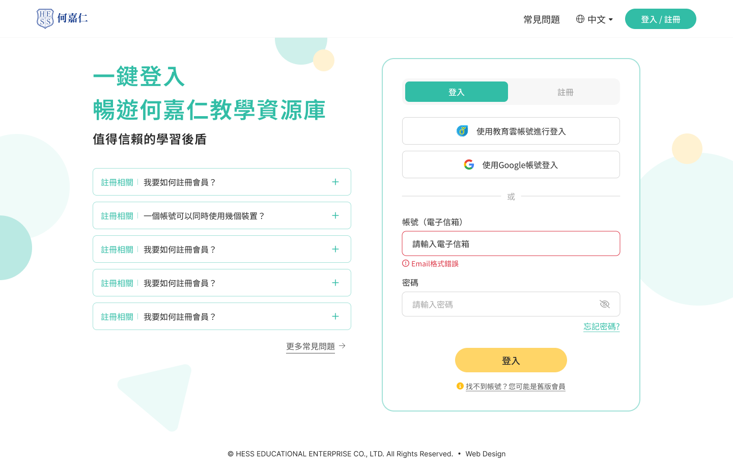Click the 登入 / 註冊 header button

(661, 19)
